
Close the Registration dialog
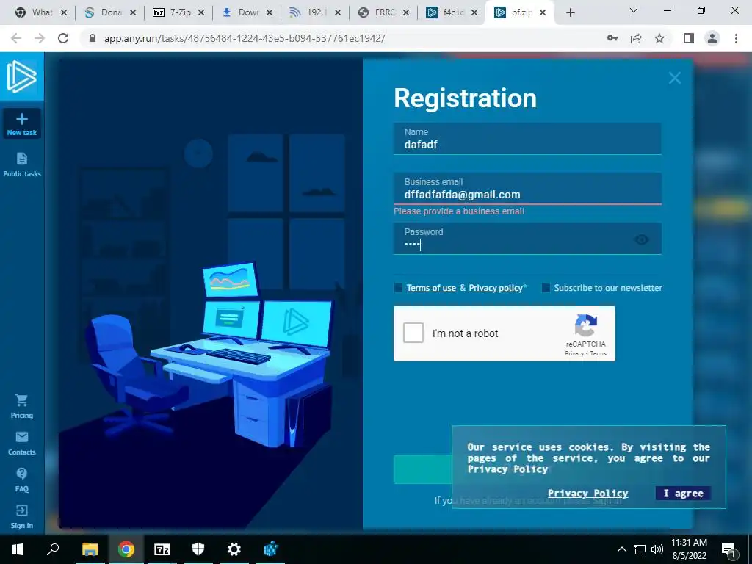675,78
